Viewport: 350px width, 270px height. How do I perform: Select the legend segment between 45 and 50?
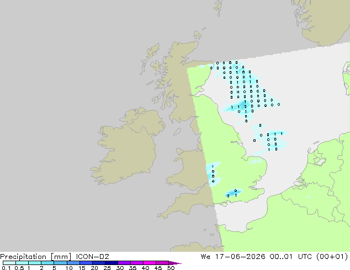coord(162,263)
